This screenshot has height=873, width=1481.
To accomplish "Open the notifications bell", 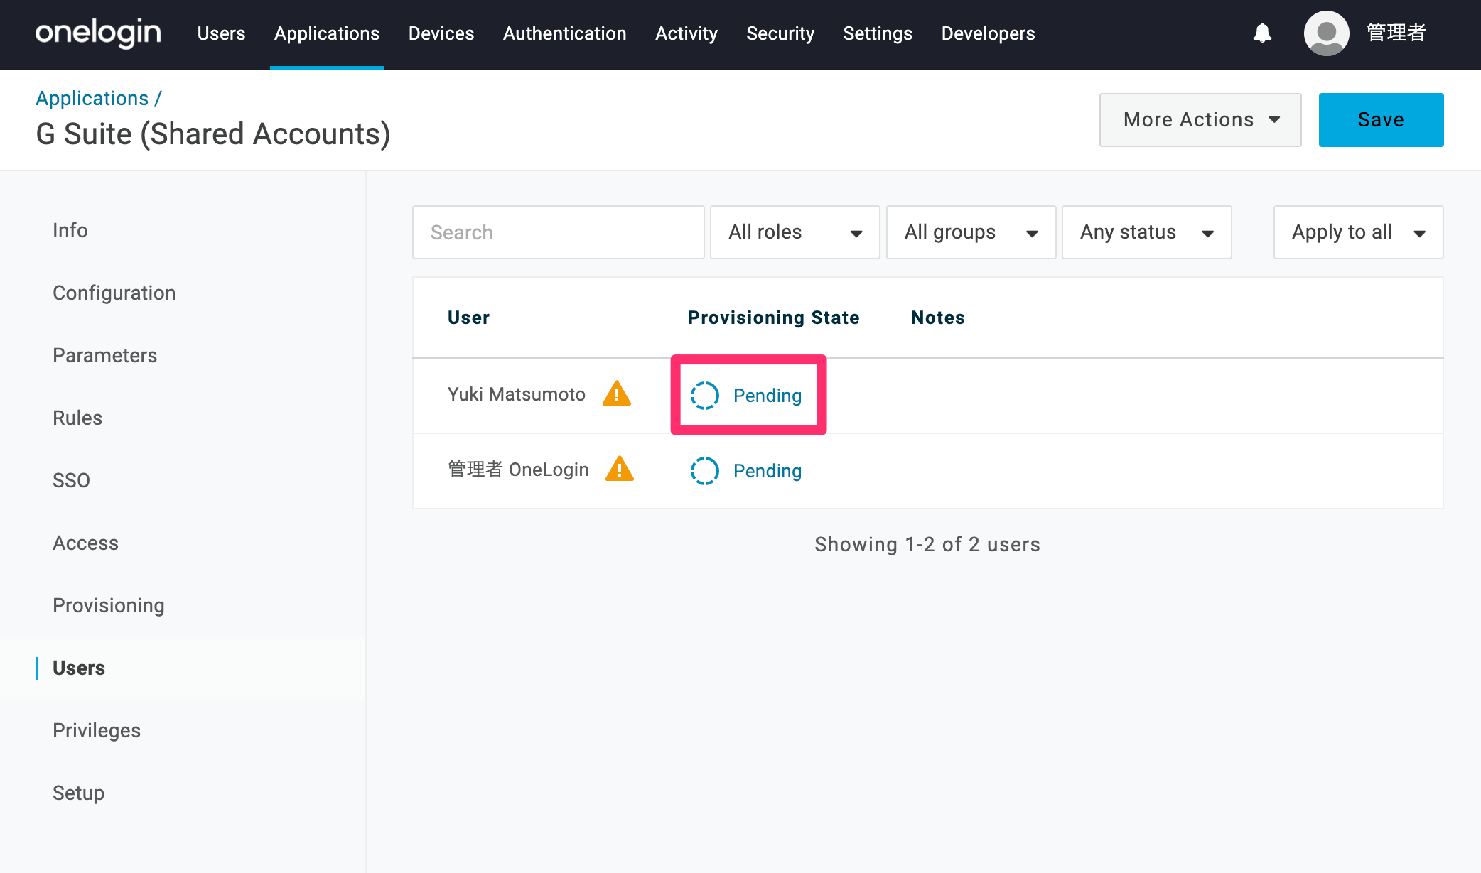I will tap(1262, 33).
